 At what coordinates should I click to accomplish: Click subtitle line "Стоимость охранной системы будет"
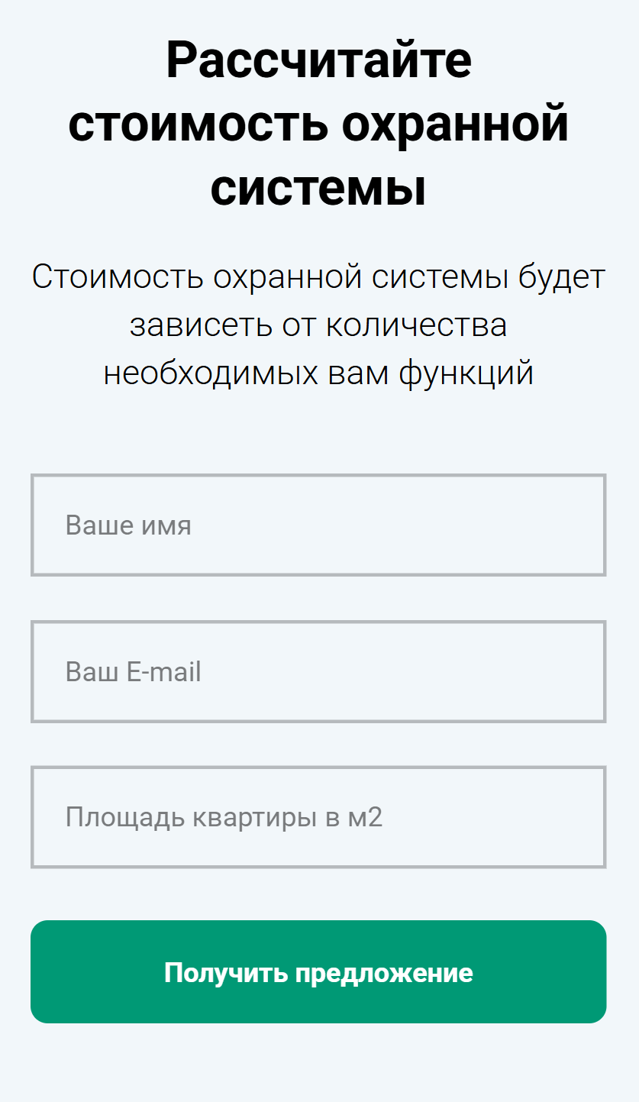click(x=318, y=277)
